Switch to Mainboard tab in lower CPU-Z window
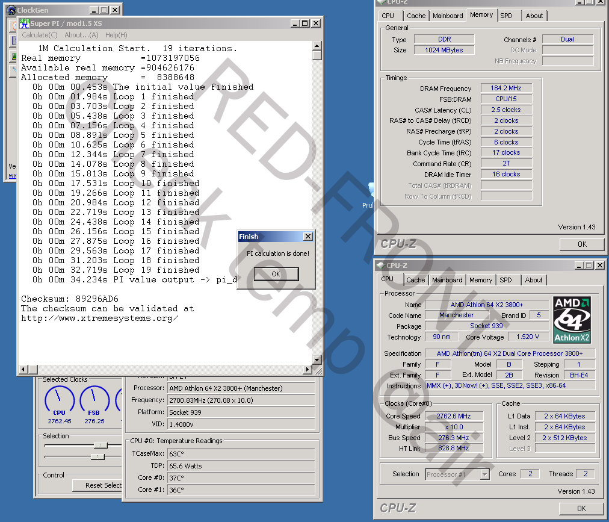 click(x=447, y=280)
